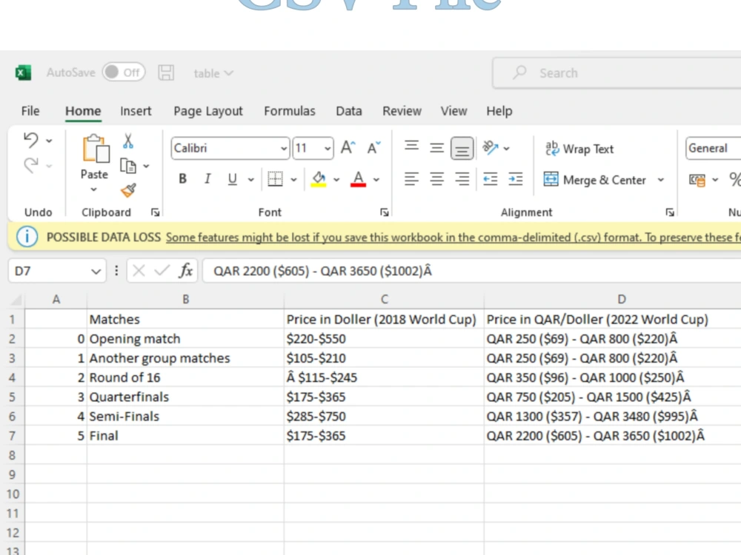
Task: Expand the Borders options arrow
Action: (293, 179)
